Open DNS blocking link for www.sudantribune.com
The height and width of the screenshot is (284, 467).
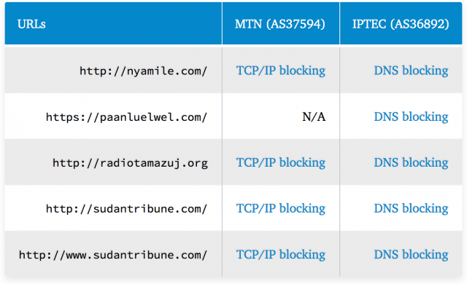pos(411,255)
